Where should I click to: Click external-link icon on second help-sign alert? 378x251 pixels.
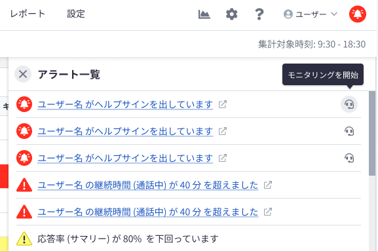tap(223, 132)
